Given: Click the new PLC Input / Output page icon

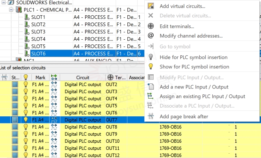Looking at the screenshot, I should [151, 86].
